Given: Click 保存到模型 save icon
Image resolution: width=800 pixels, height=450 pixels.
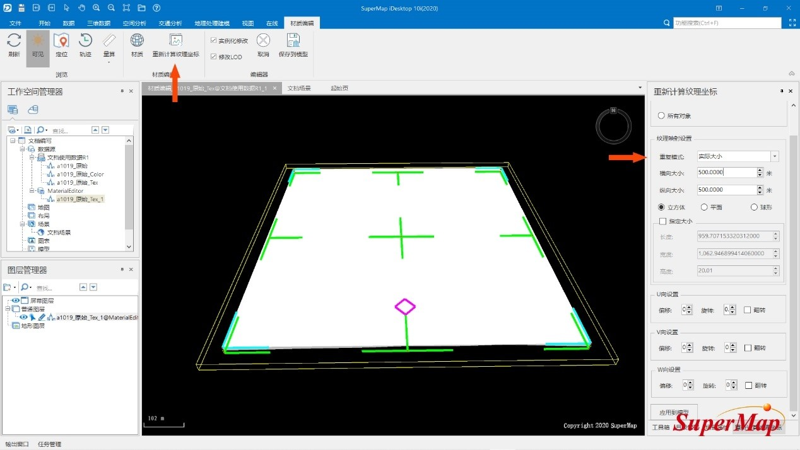Looking at the screenshot, I should coord(293,42).
